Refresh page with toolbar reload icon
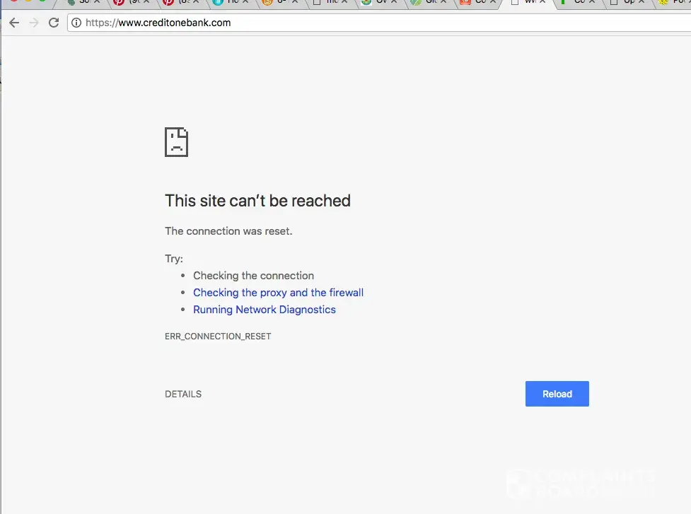Image resolution: width=691 pixels, height=514 pixels. 54,23
